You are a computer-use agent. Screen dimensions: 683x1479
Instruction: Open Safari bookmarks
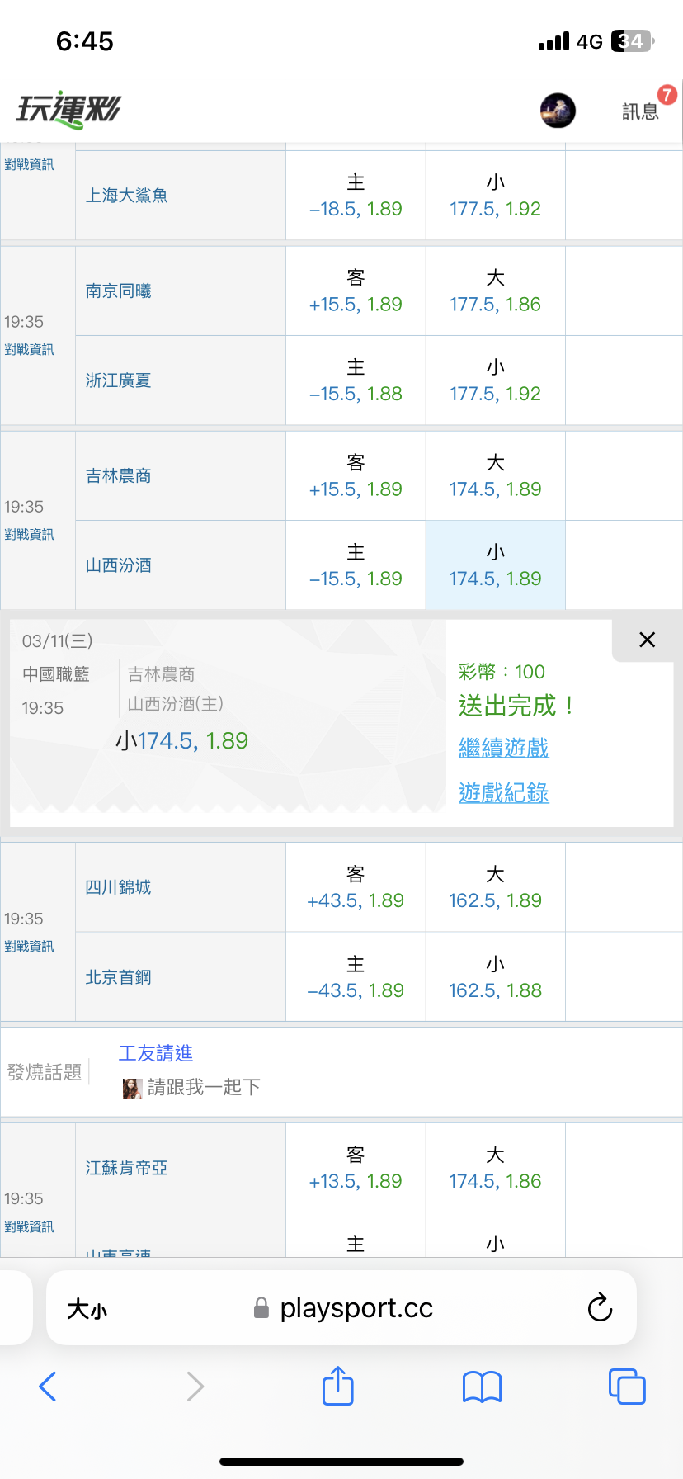(483, 1387)
